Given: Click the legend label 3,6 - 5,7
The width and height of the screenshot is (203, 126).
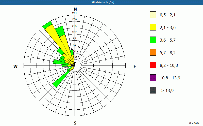Looking at the screenshot, I should (x=168, y=40).
